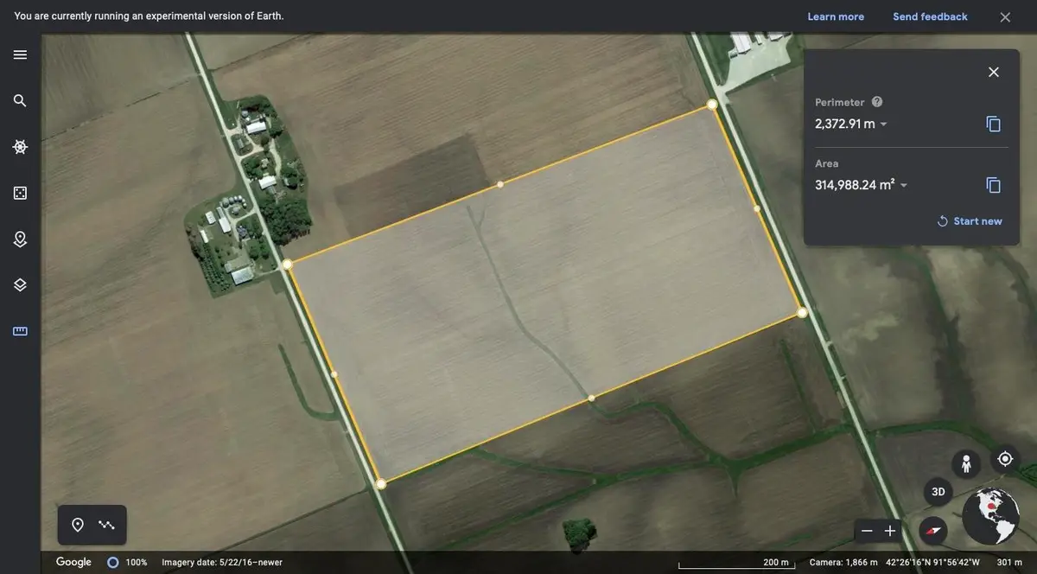The height and width of the screenshot is (574, 1037).
Task: Dismiss the experimental version banner
Action: [x=1004, y=16]
